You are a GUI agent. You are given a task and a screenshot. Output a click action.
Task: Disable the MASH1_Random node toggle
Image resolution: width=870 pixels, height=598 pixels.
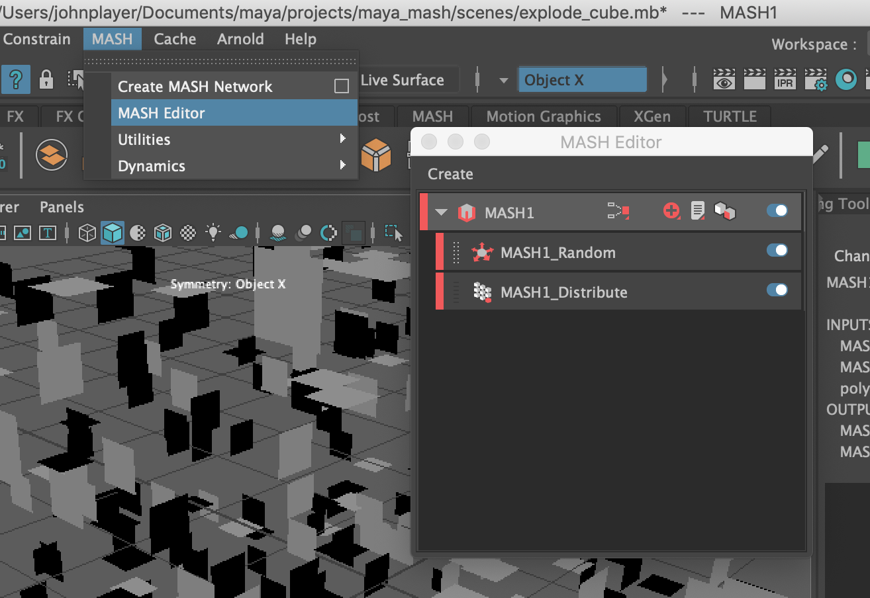[x=777, y=251]
